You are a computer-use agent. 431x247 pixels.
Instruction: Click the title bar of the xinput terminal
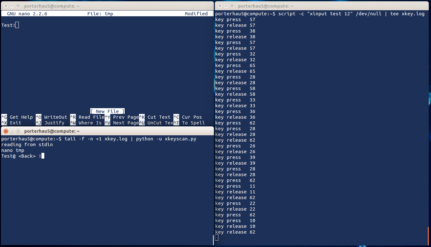coord(322,6)
